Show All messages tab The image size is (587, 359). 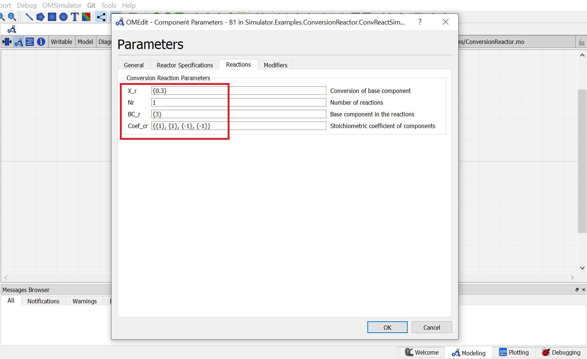(x=11, y=300)
